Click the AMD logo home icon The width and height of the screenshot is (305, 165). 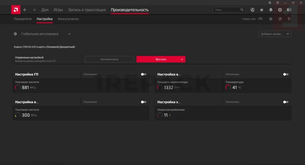[x=16, y=10]
